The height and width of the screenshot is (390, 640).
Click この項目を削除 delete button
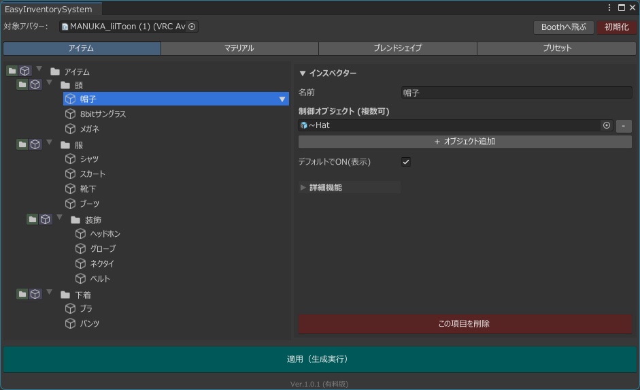coord(465,324)
